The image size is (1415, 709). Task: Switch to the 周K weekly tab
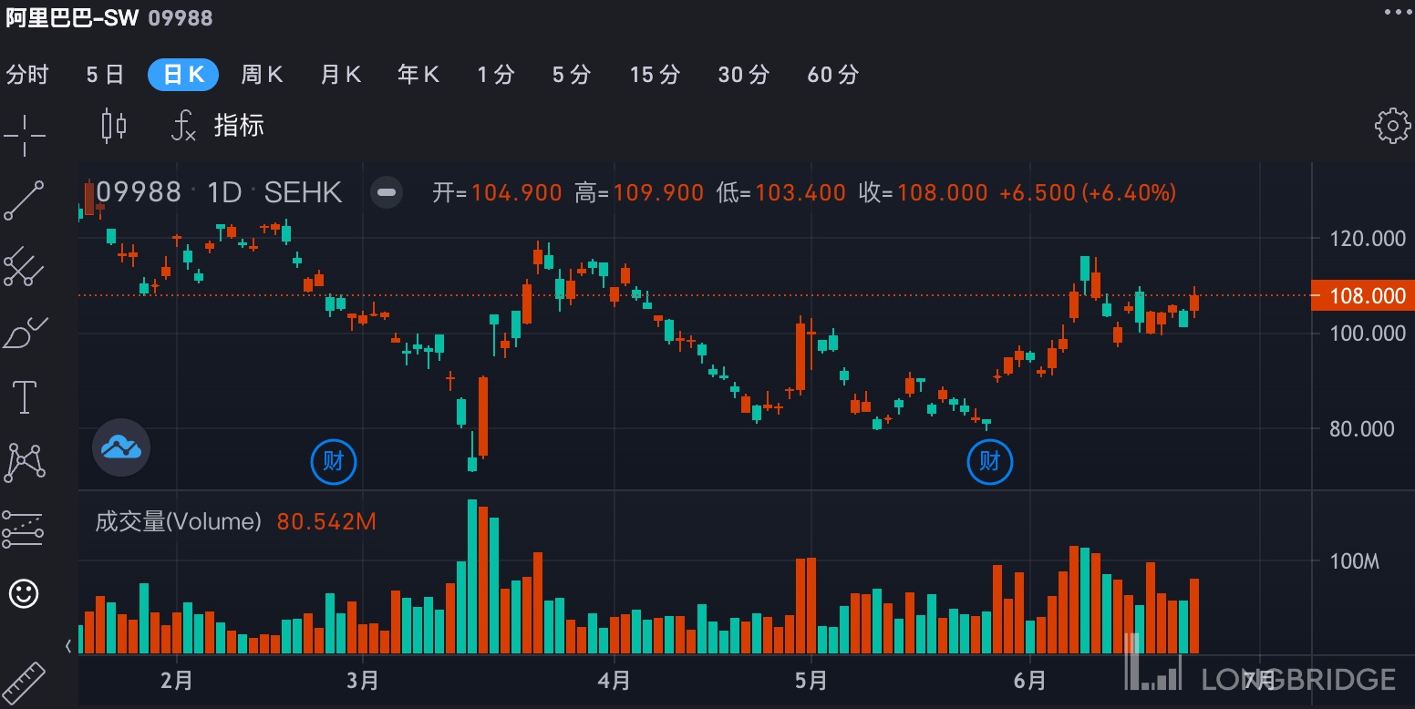262,75
